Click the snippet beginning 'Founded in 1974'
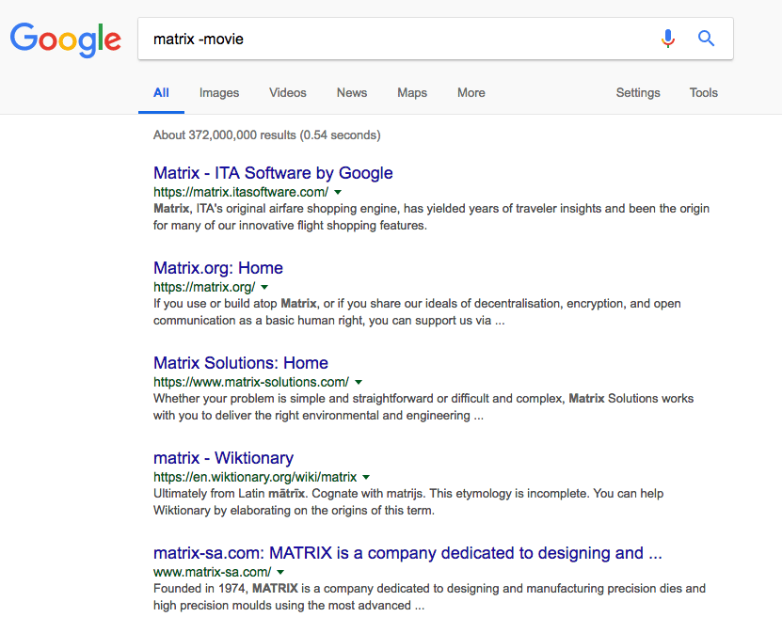 point(429,596)
